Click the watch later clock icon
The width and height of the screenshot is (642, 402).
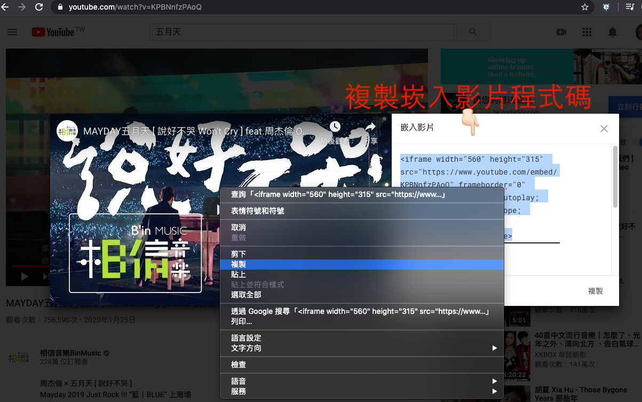pyautogui.click(x=335, y=127)
